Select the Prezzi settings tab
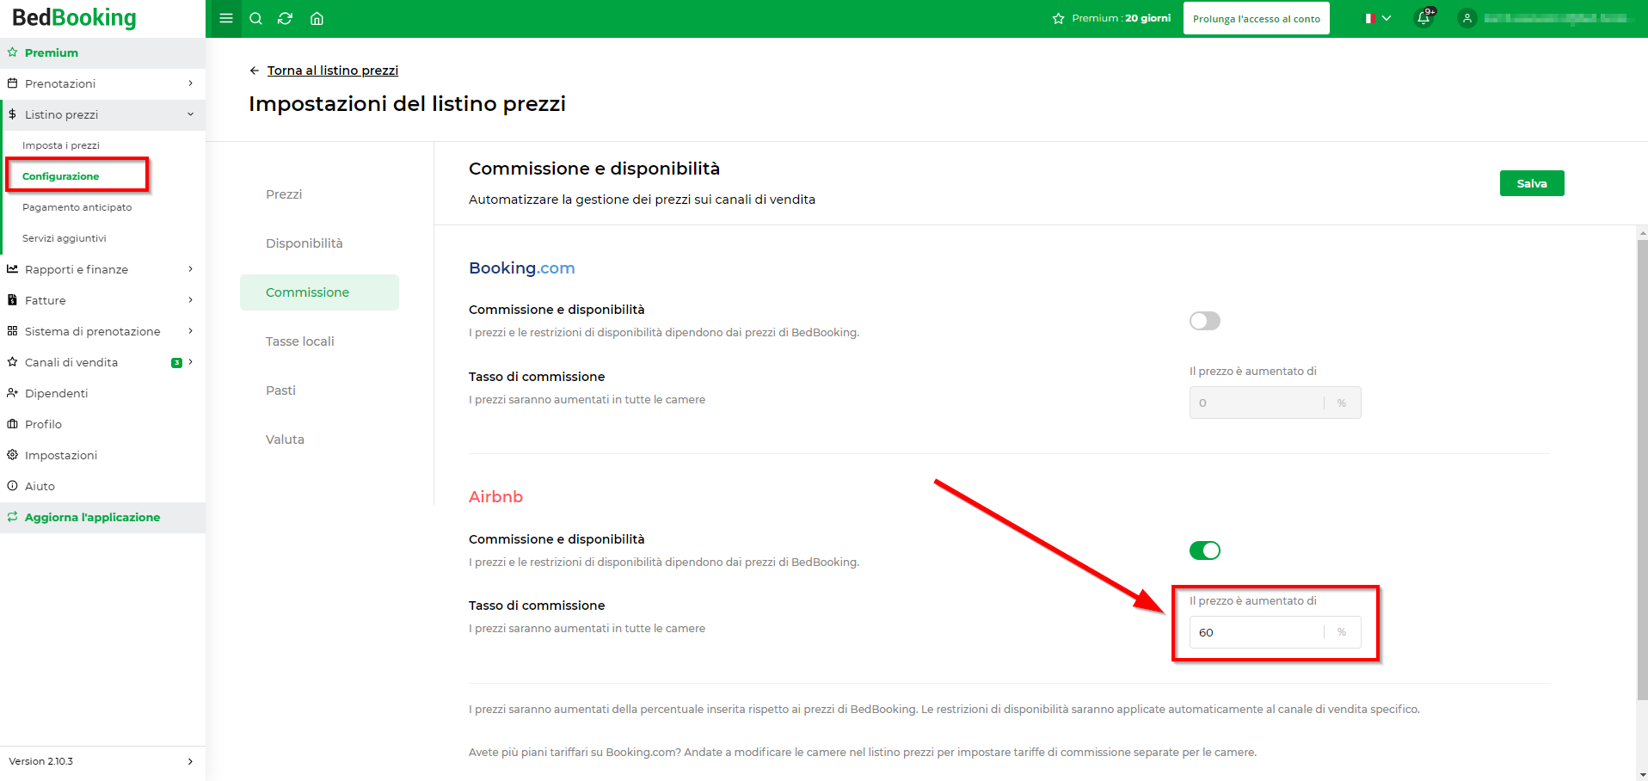The width and height of the screenshot is (1648, 781). [x=284, y=194]
